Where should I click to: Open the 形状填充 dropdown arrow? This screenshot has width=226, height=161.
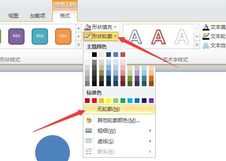point(116,27)
